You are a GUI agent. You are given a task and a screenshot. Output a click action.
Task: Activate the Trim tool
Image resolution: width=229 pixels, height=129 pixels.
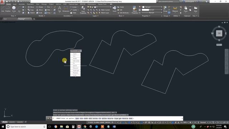[x=48, y=7]
